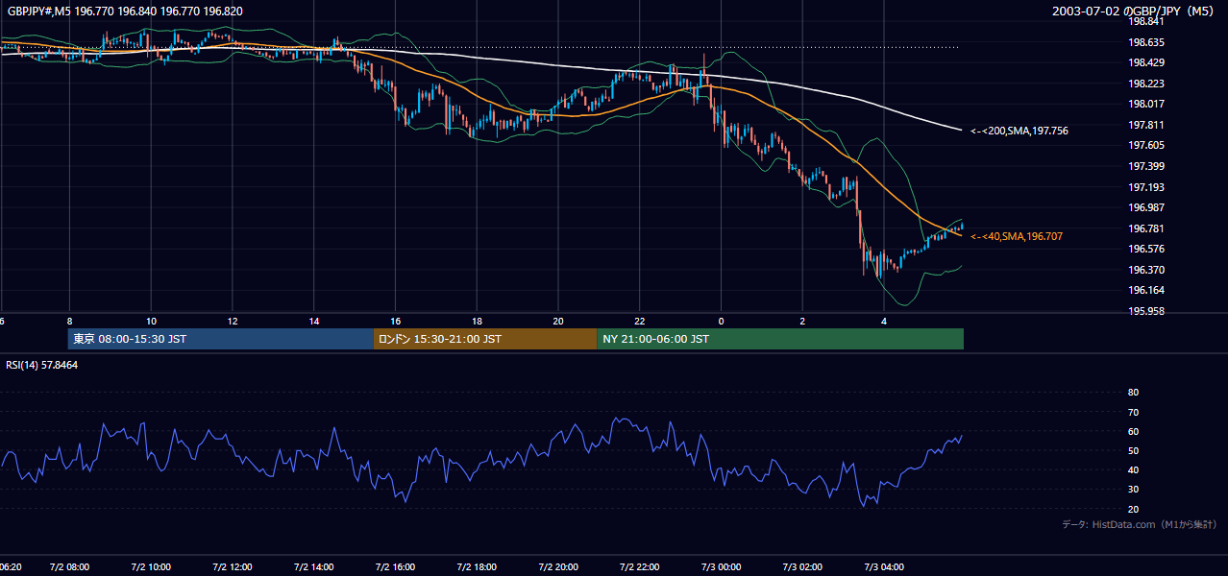
Task: Click the 7/2 16:00 time axis label
Action: click(x=395, y=567)
